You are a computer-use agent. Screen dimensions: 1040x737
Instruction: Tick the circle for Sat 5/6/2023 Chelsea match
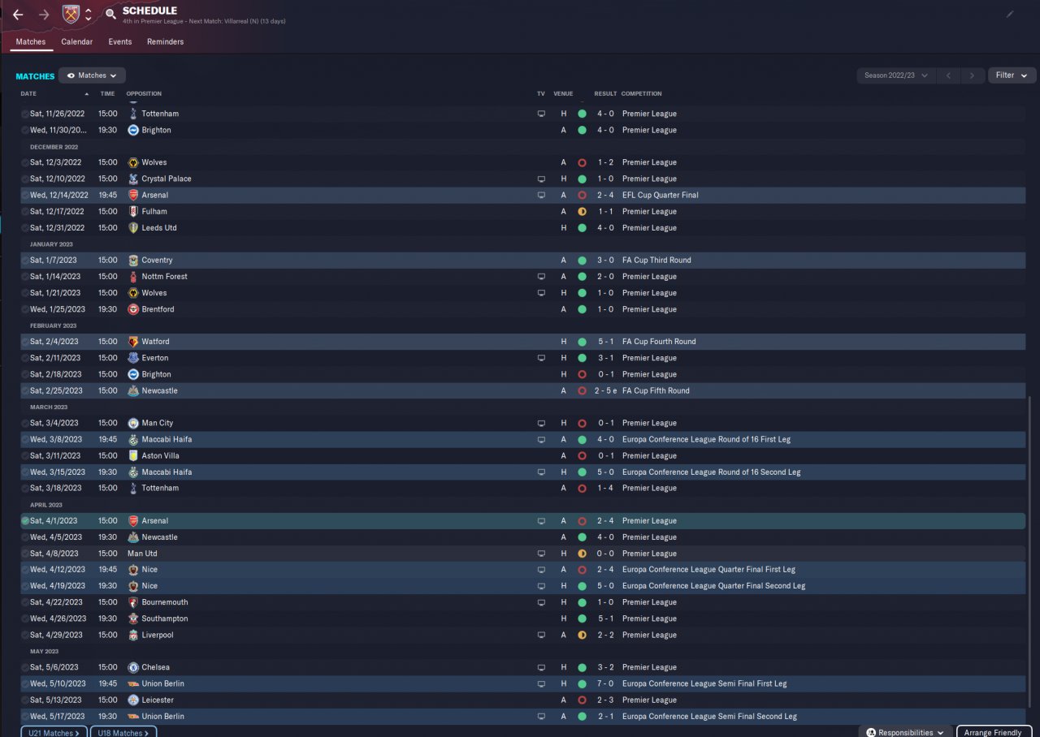[25, 667]
